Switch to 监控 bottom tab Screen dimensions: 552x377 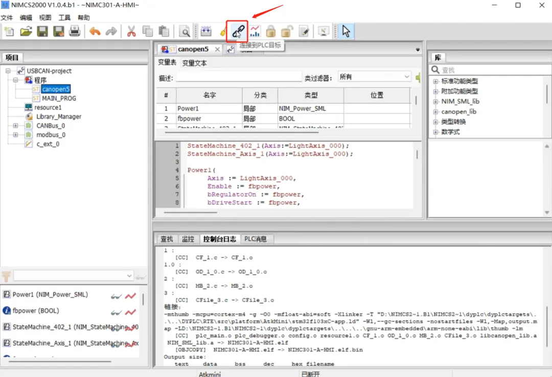tap(188, 239)
